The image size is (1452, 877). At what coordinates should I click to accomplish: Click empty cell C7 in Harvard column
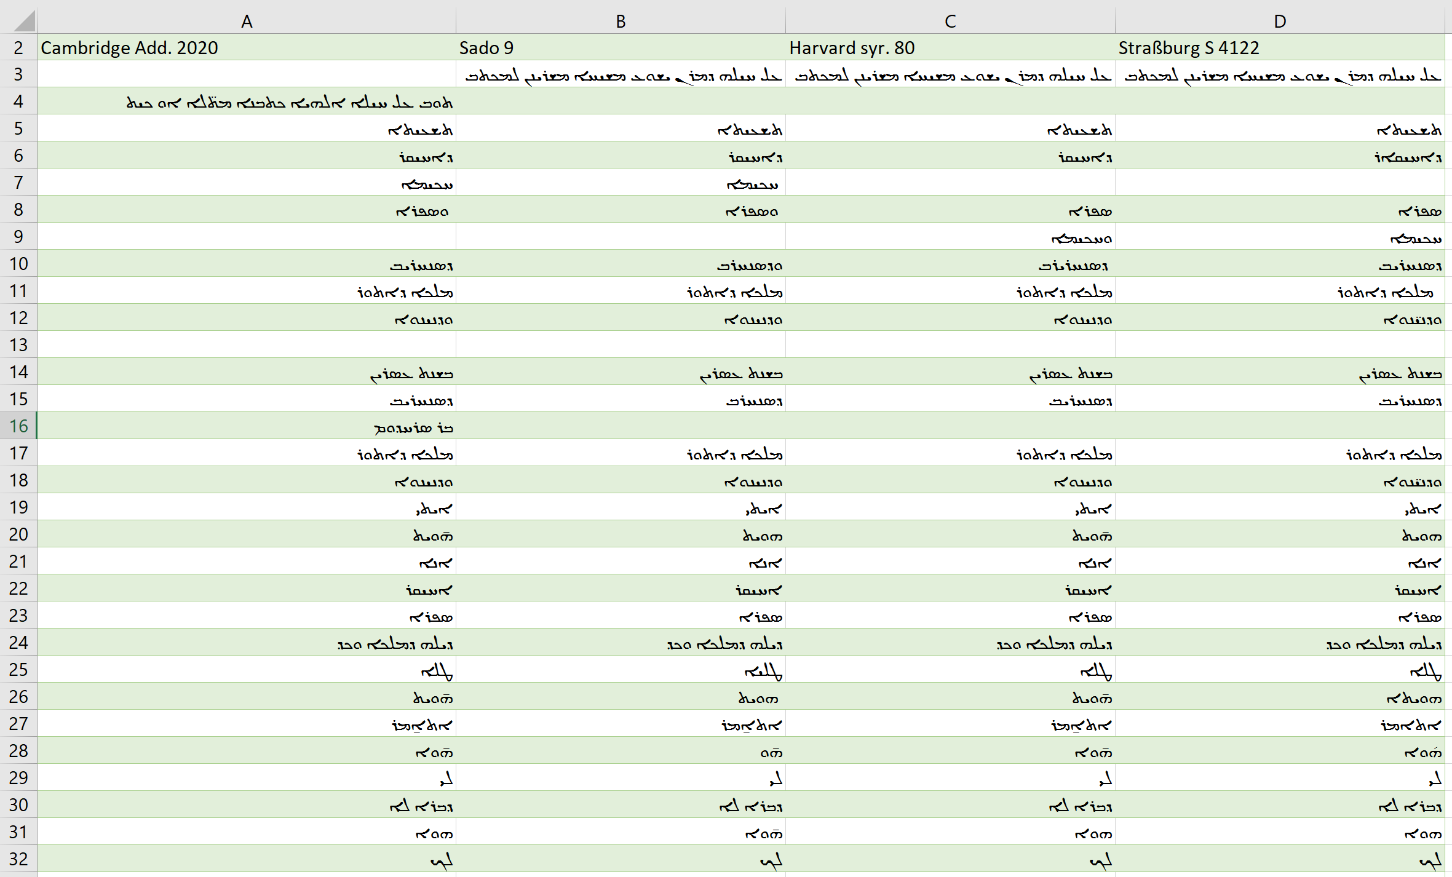[x=950, y=183]
